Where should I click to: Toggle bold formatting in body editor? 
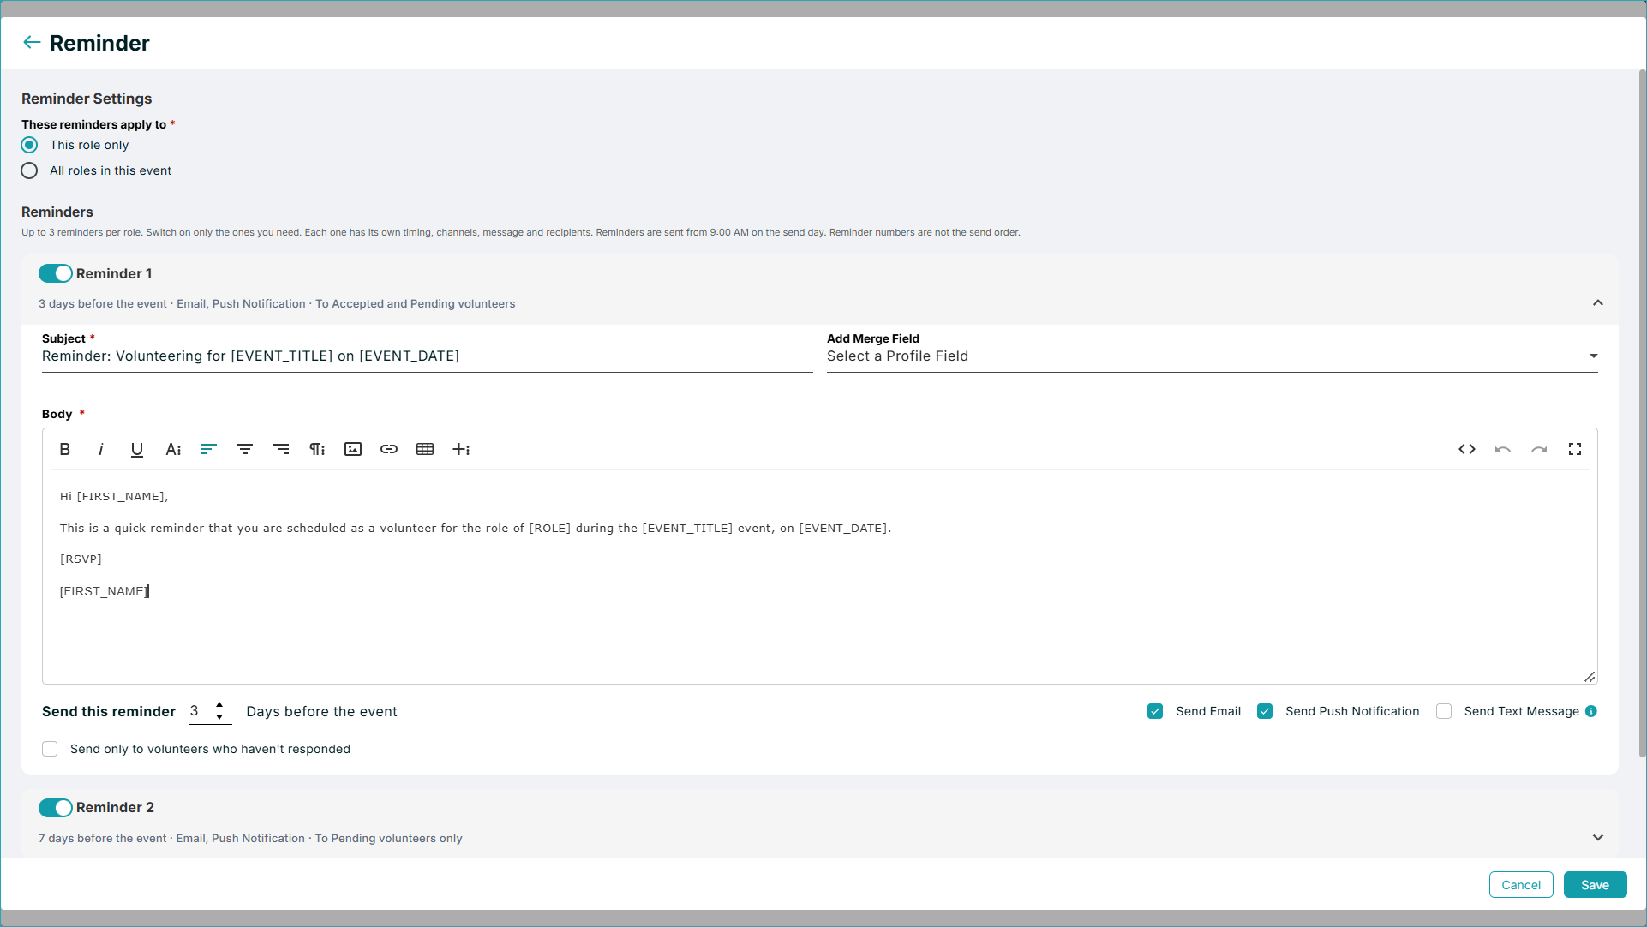tap(64, 449)
